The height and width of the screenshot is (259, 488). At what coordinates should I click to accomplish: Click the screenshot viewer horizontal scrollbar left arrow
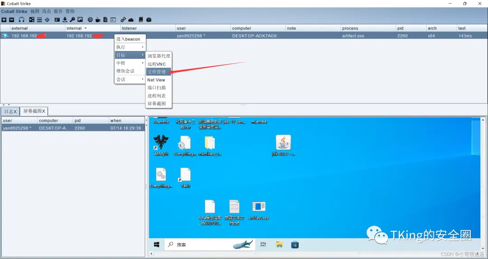pos(151,254)
